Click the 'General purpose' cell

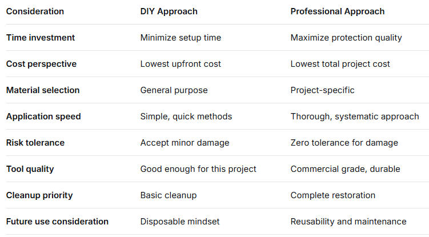(x=174, y=90)
